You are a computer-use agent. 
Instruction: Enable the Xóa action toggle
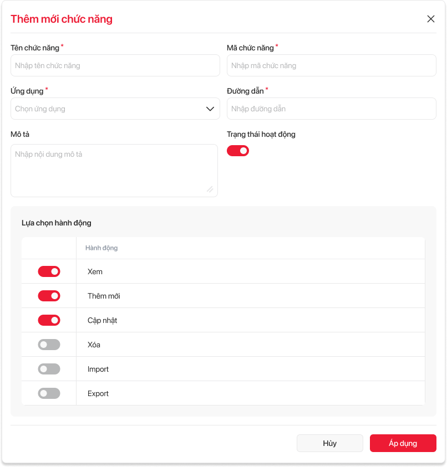pyautogui.click(x=49, y=345)
